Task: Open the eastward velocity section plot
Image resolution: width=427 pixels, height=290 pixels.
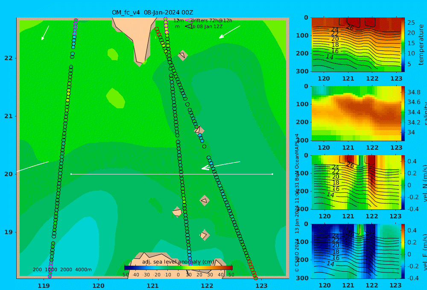Action: click(x=356, y=251)
